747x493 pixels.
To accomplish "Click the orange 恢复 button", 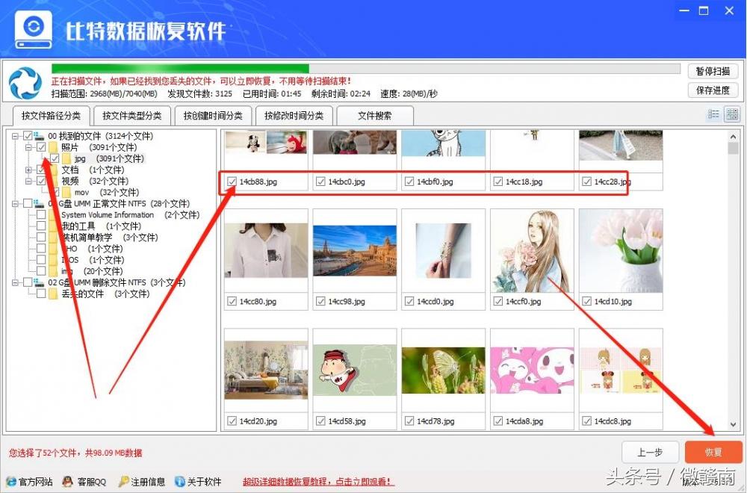I will click(x=713, y=453).
